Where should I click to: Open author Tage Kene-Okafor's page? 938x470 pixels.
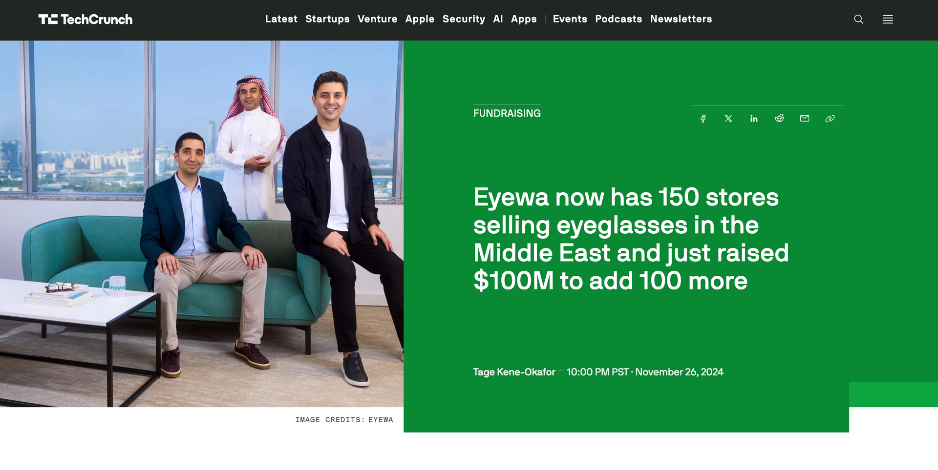tap(514, 372)
